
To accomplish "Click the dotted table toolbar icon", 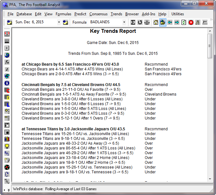I will click(x=205, y=22).
